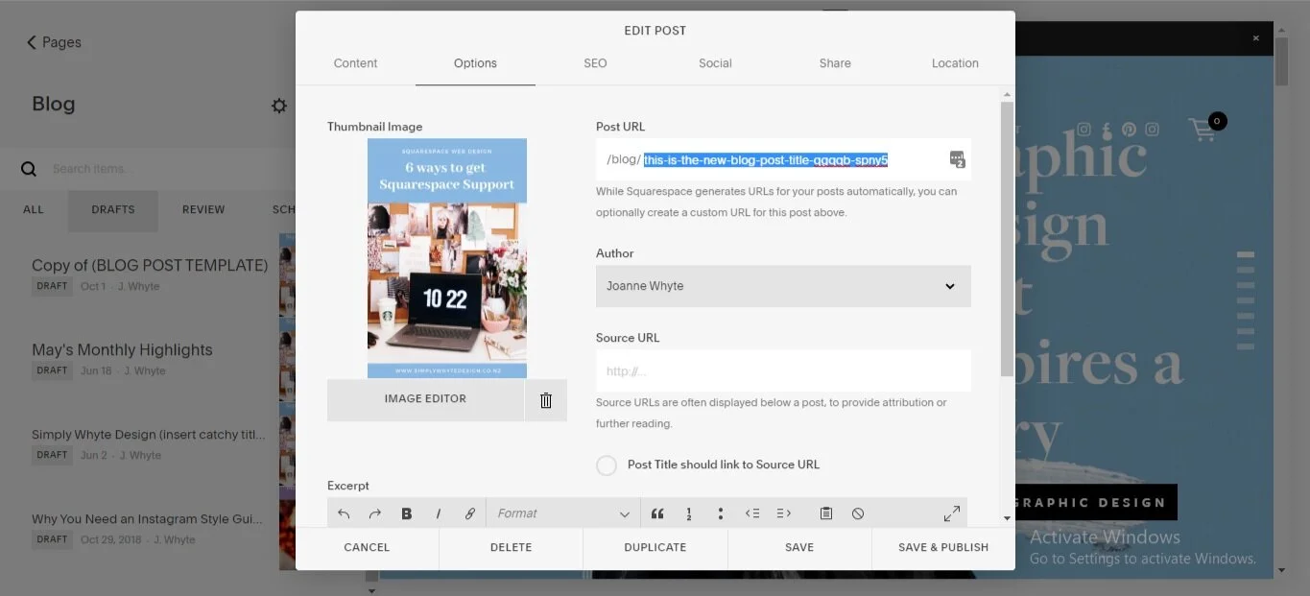Click the post thumbnail image
The image size is (1310, 596).
tap(447, 258)
